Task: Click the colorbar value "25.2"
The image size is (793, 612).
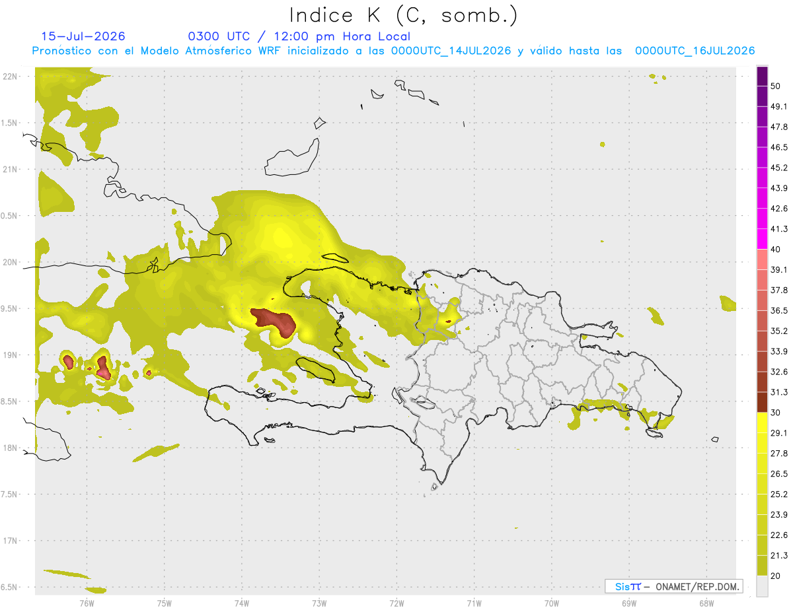Action: tap(779, 494)
